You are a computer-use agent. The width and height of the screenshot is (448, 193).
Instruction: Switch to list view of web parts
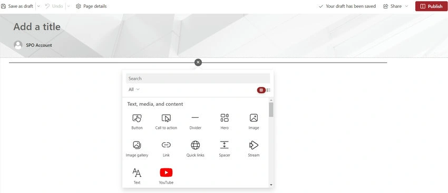(269, 90)
